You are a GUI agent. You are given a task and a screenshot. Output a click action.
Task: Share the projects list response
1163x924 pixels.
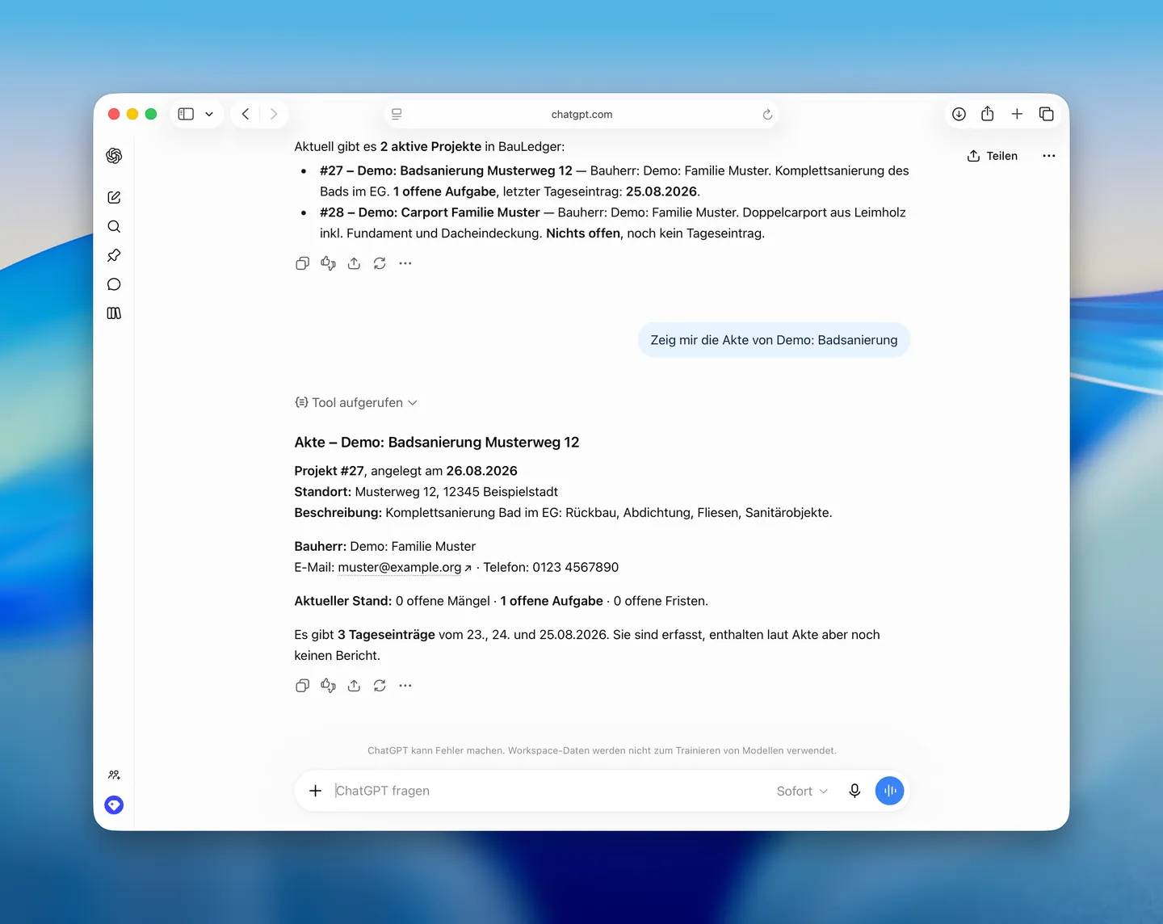point(354,263)
